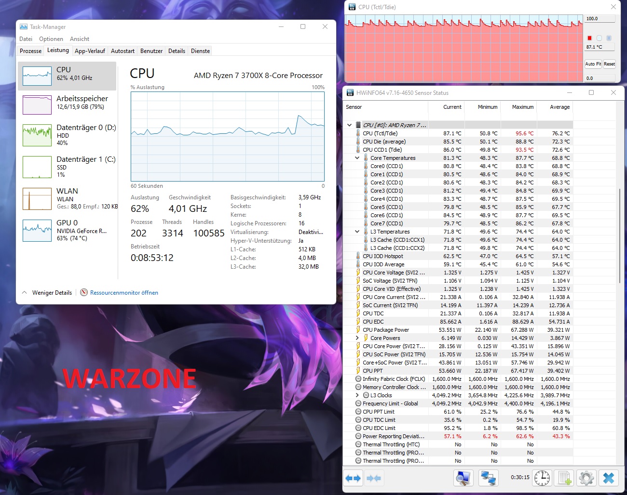Select Core4 (CCD1) sensor row
Viewport: 627px width, 495px height.
pos(458,199)
